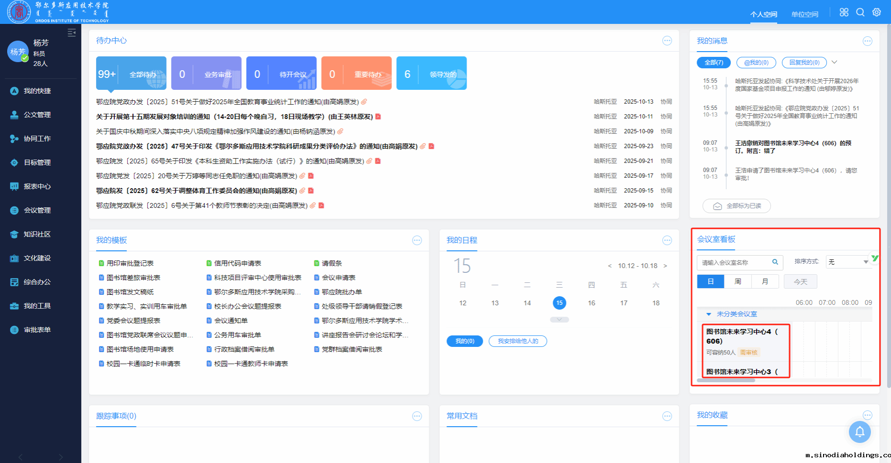Open 公文管理 in the sidebar
Image resolution: width=891 pixels, height=463 pixels.
pos(37,115)
